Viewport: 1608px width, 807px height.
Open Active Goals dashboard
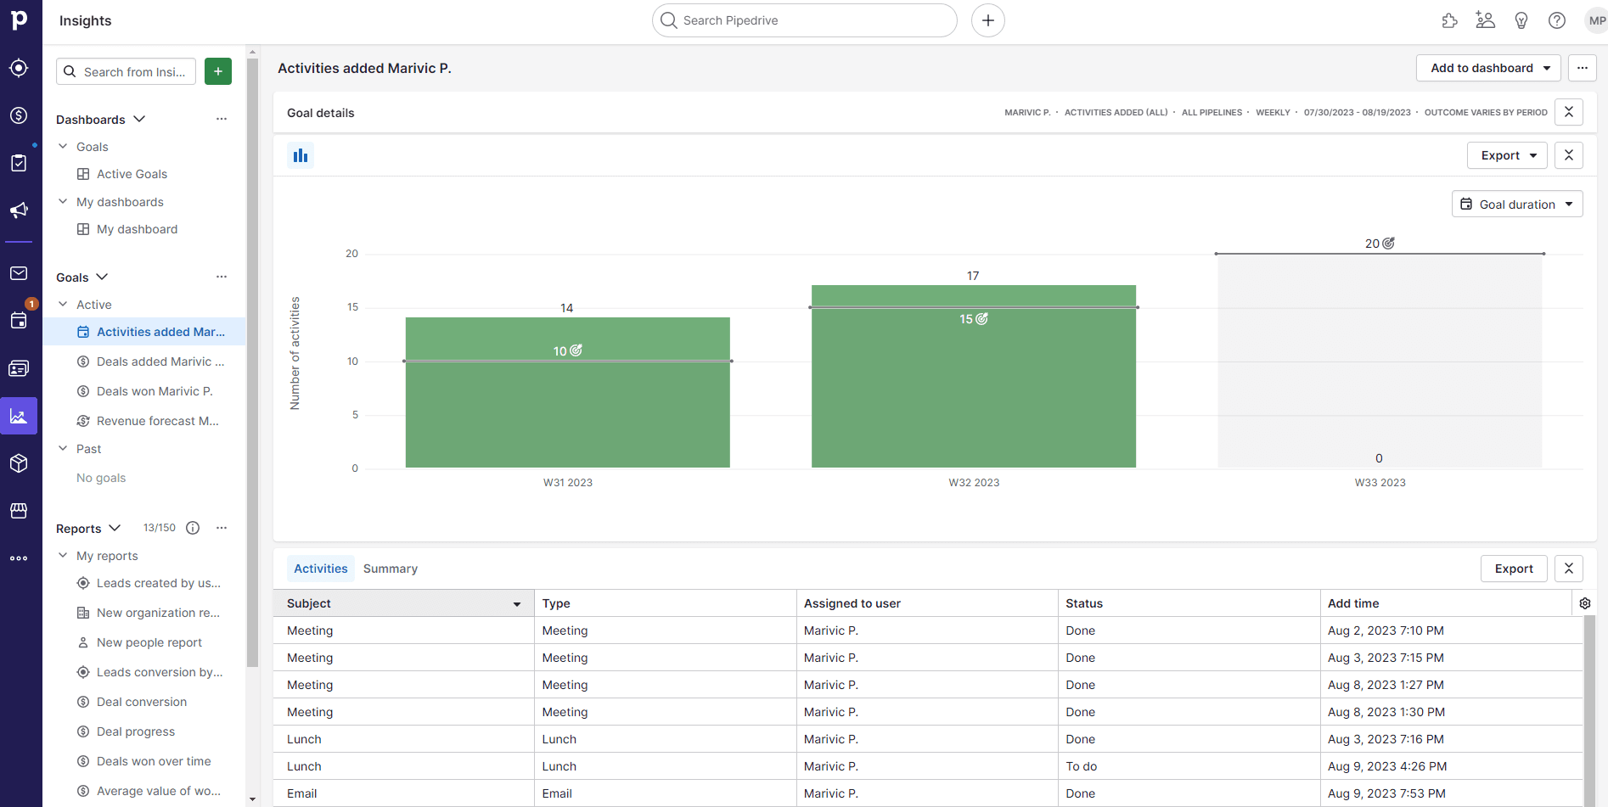click(132, 174)
